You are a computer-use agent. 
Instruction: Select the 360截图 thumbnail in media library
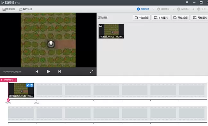[111, 31]
